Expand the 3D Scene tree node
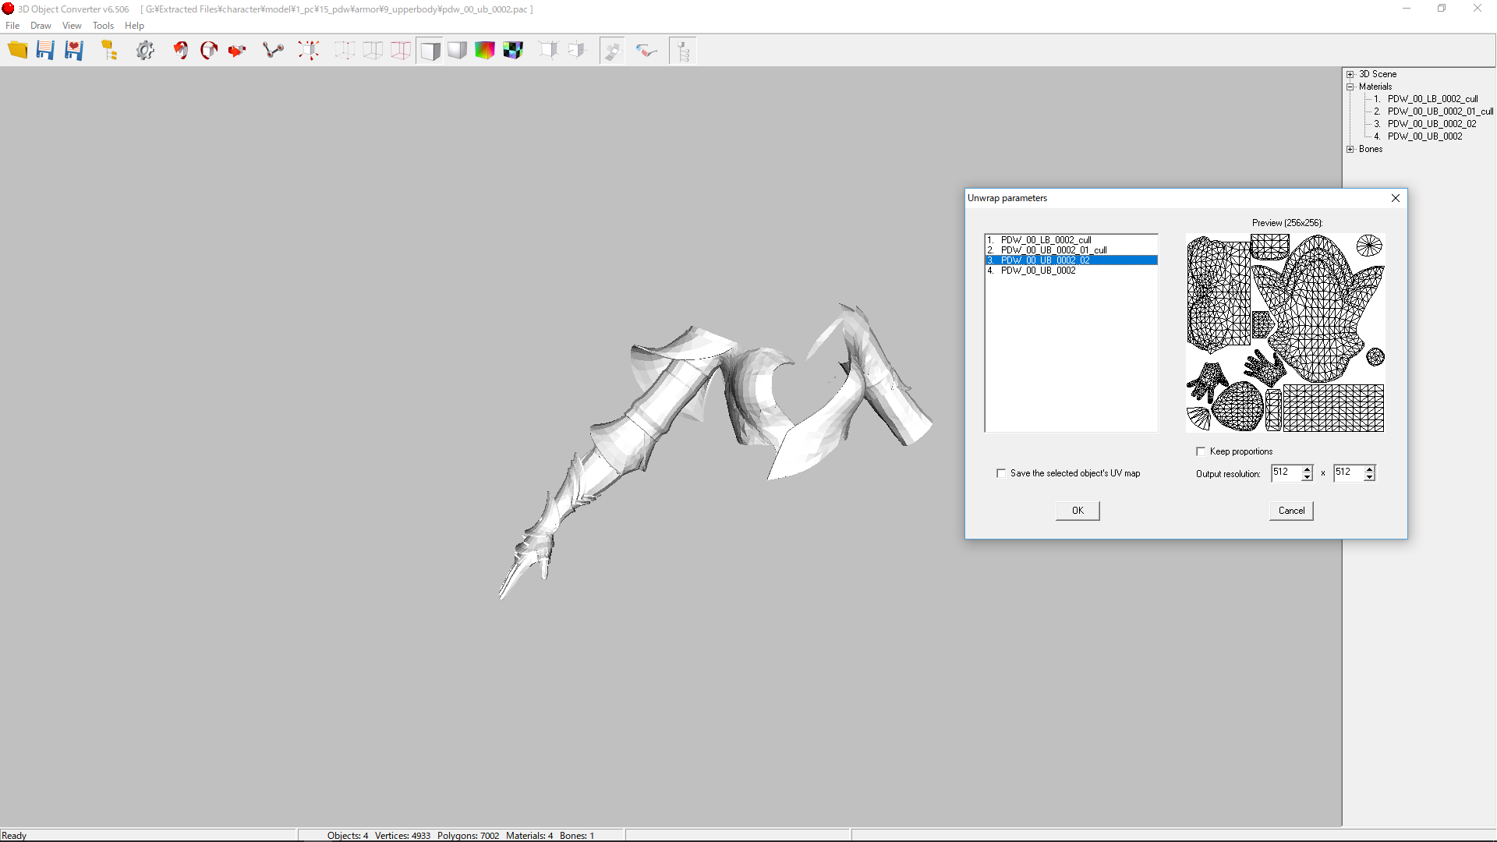This screenshot has height=842, width=1497. point(1350,74)
